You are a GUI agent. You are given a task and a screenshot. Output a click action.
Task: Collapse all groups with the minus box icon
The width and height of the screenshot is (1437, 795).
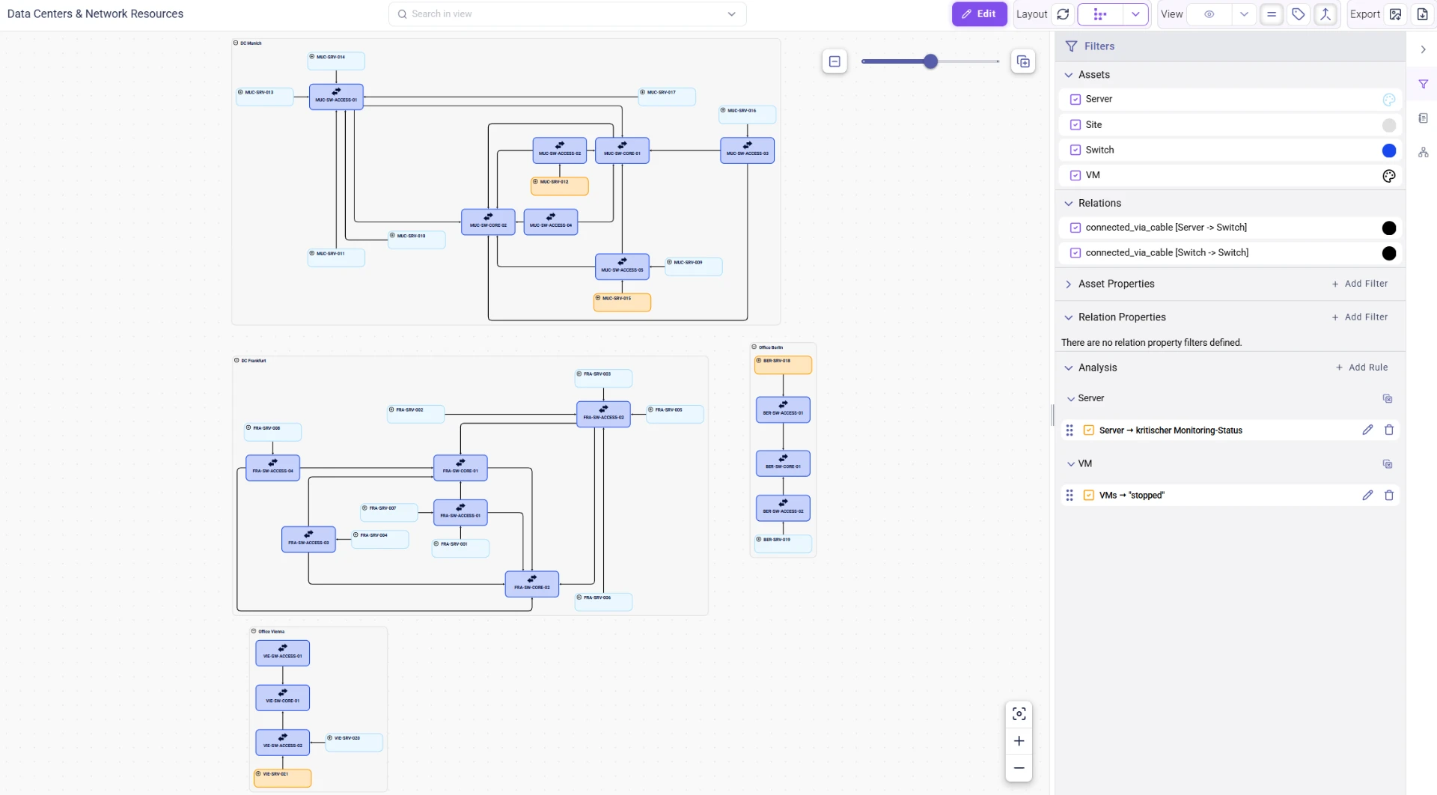pos(835,61)
